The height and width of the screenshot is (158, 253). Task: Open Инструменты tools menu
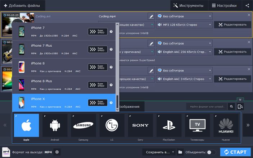(x=188, y=5)
